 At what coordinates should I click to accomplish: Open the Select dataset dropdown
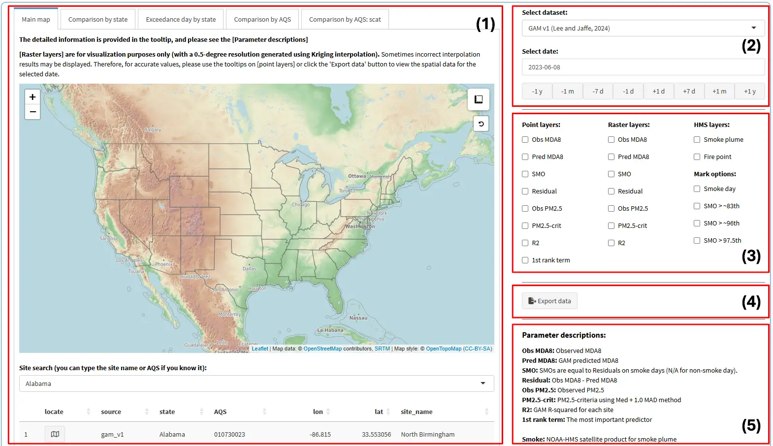tap(643, 28)
